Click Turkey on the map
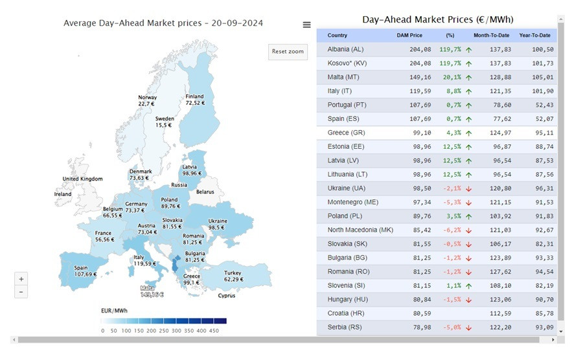Image resolution: width=583 pixels, height=352 pixels. (234, 276)
